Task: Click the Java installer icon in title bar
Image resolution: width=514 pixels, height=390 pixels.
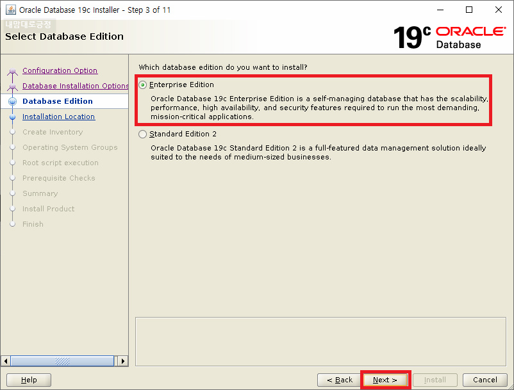Action: 11,10
